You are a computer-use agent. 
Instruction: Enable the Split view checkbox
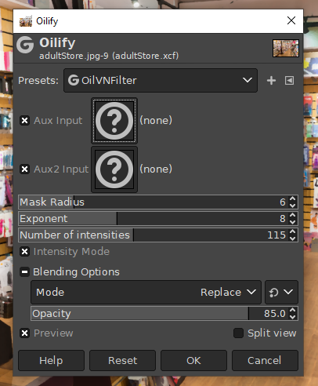pos(238,333)
